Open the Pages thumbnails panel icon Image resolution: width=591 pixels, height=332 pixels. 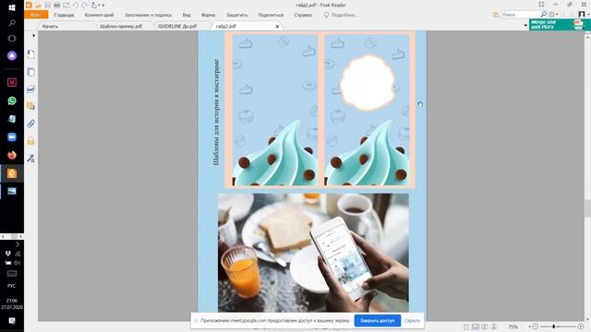pyautogui.click(x=30, y=72)
